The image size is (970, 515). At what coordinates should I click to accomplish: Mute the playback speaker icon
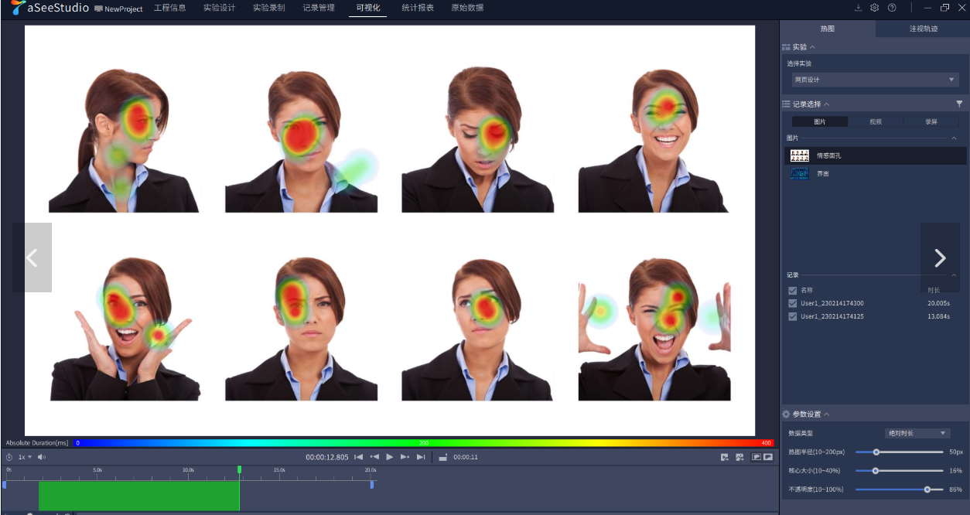[x=43, y=457]
